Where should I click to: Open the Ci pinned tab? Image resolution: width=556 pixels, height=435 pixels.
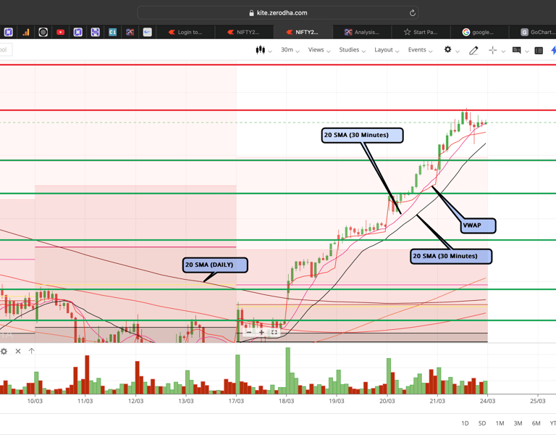[112, 33]
